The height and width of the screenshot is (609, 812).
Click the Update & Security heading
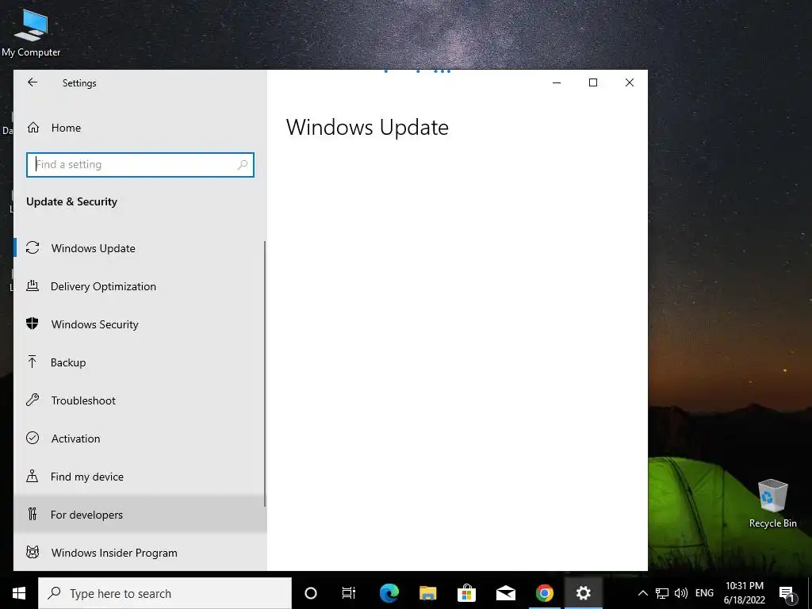pos(71,201)
